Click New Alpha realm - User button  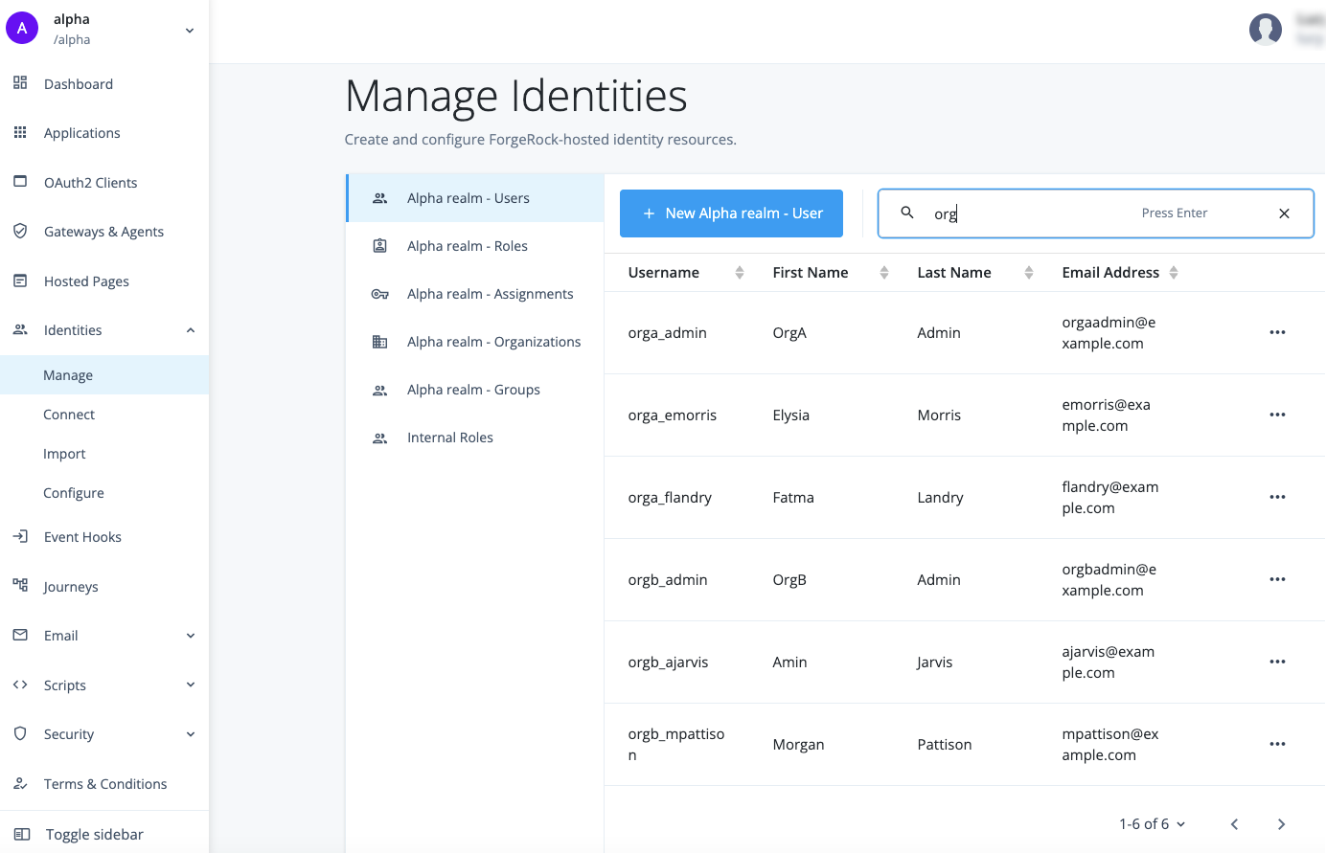(x=731, y=213)
